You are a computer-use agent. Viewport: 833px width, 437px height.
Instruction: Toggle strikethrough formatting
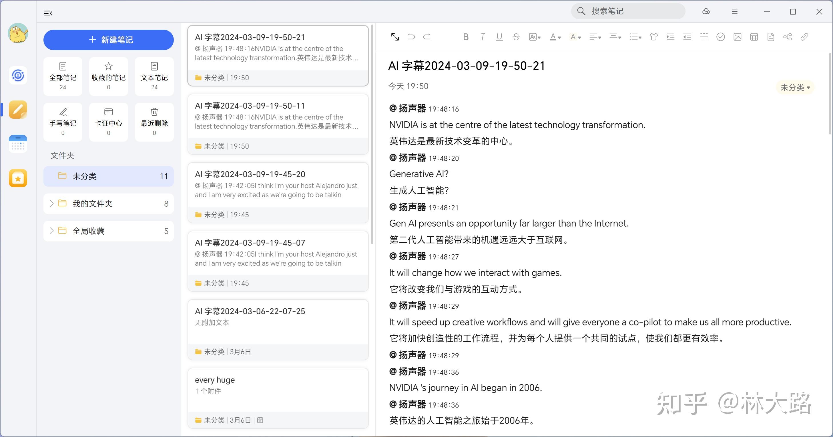(x=516, y=37)
